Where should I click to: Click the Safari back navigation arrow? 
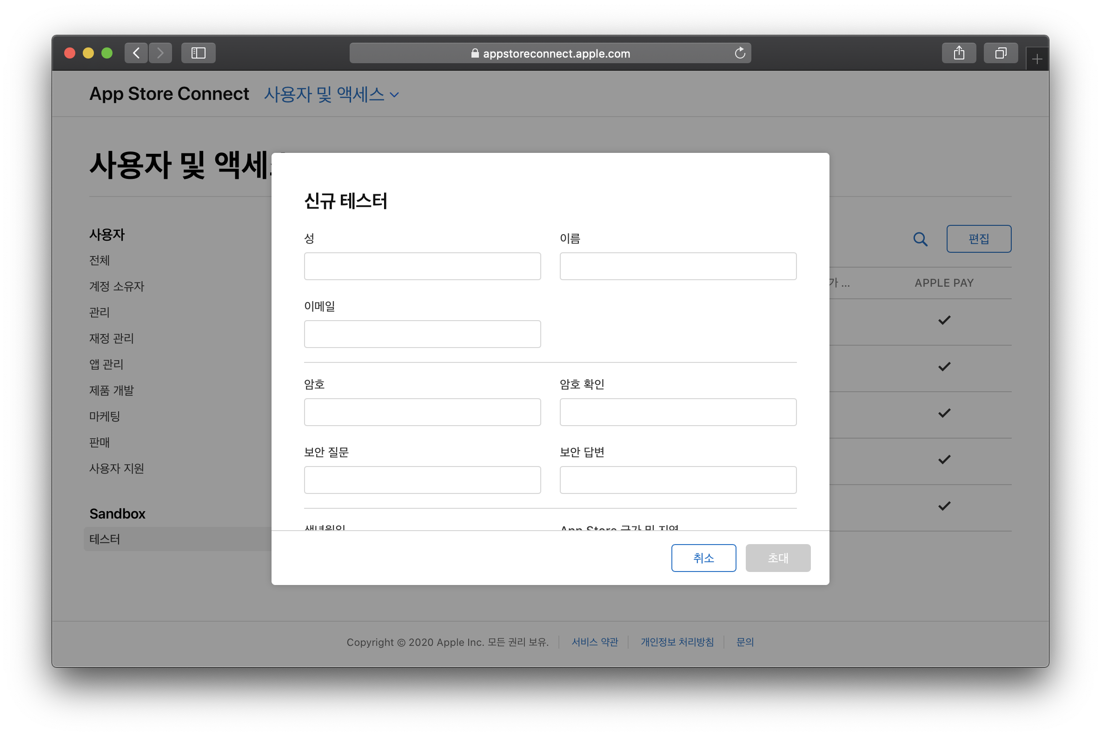pyautogui.click(x=136, y=53)
